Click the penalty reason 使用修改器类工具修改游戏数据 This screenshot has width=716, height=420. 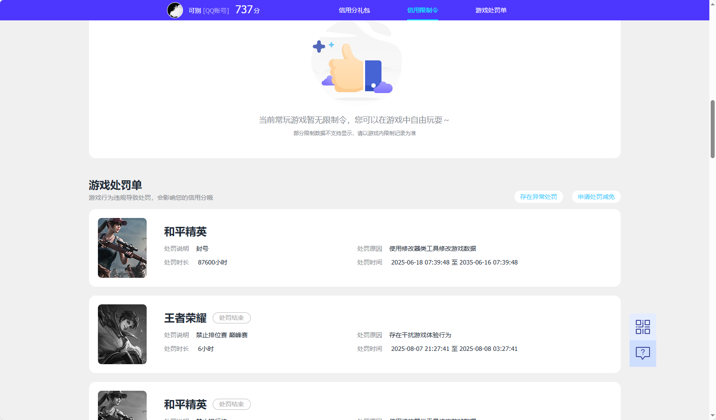[x=432, y=249]
